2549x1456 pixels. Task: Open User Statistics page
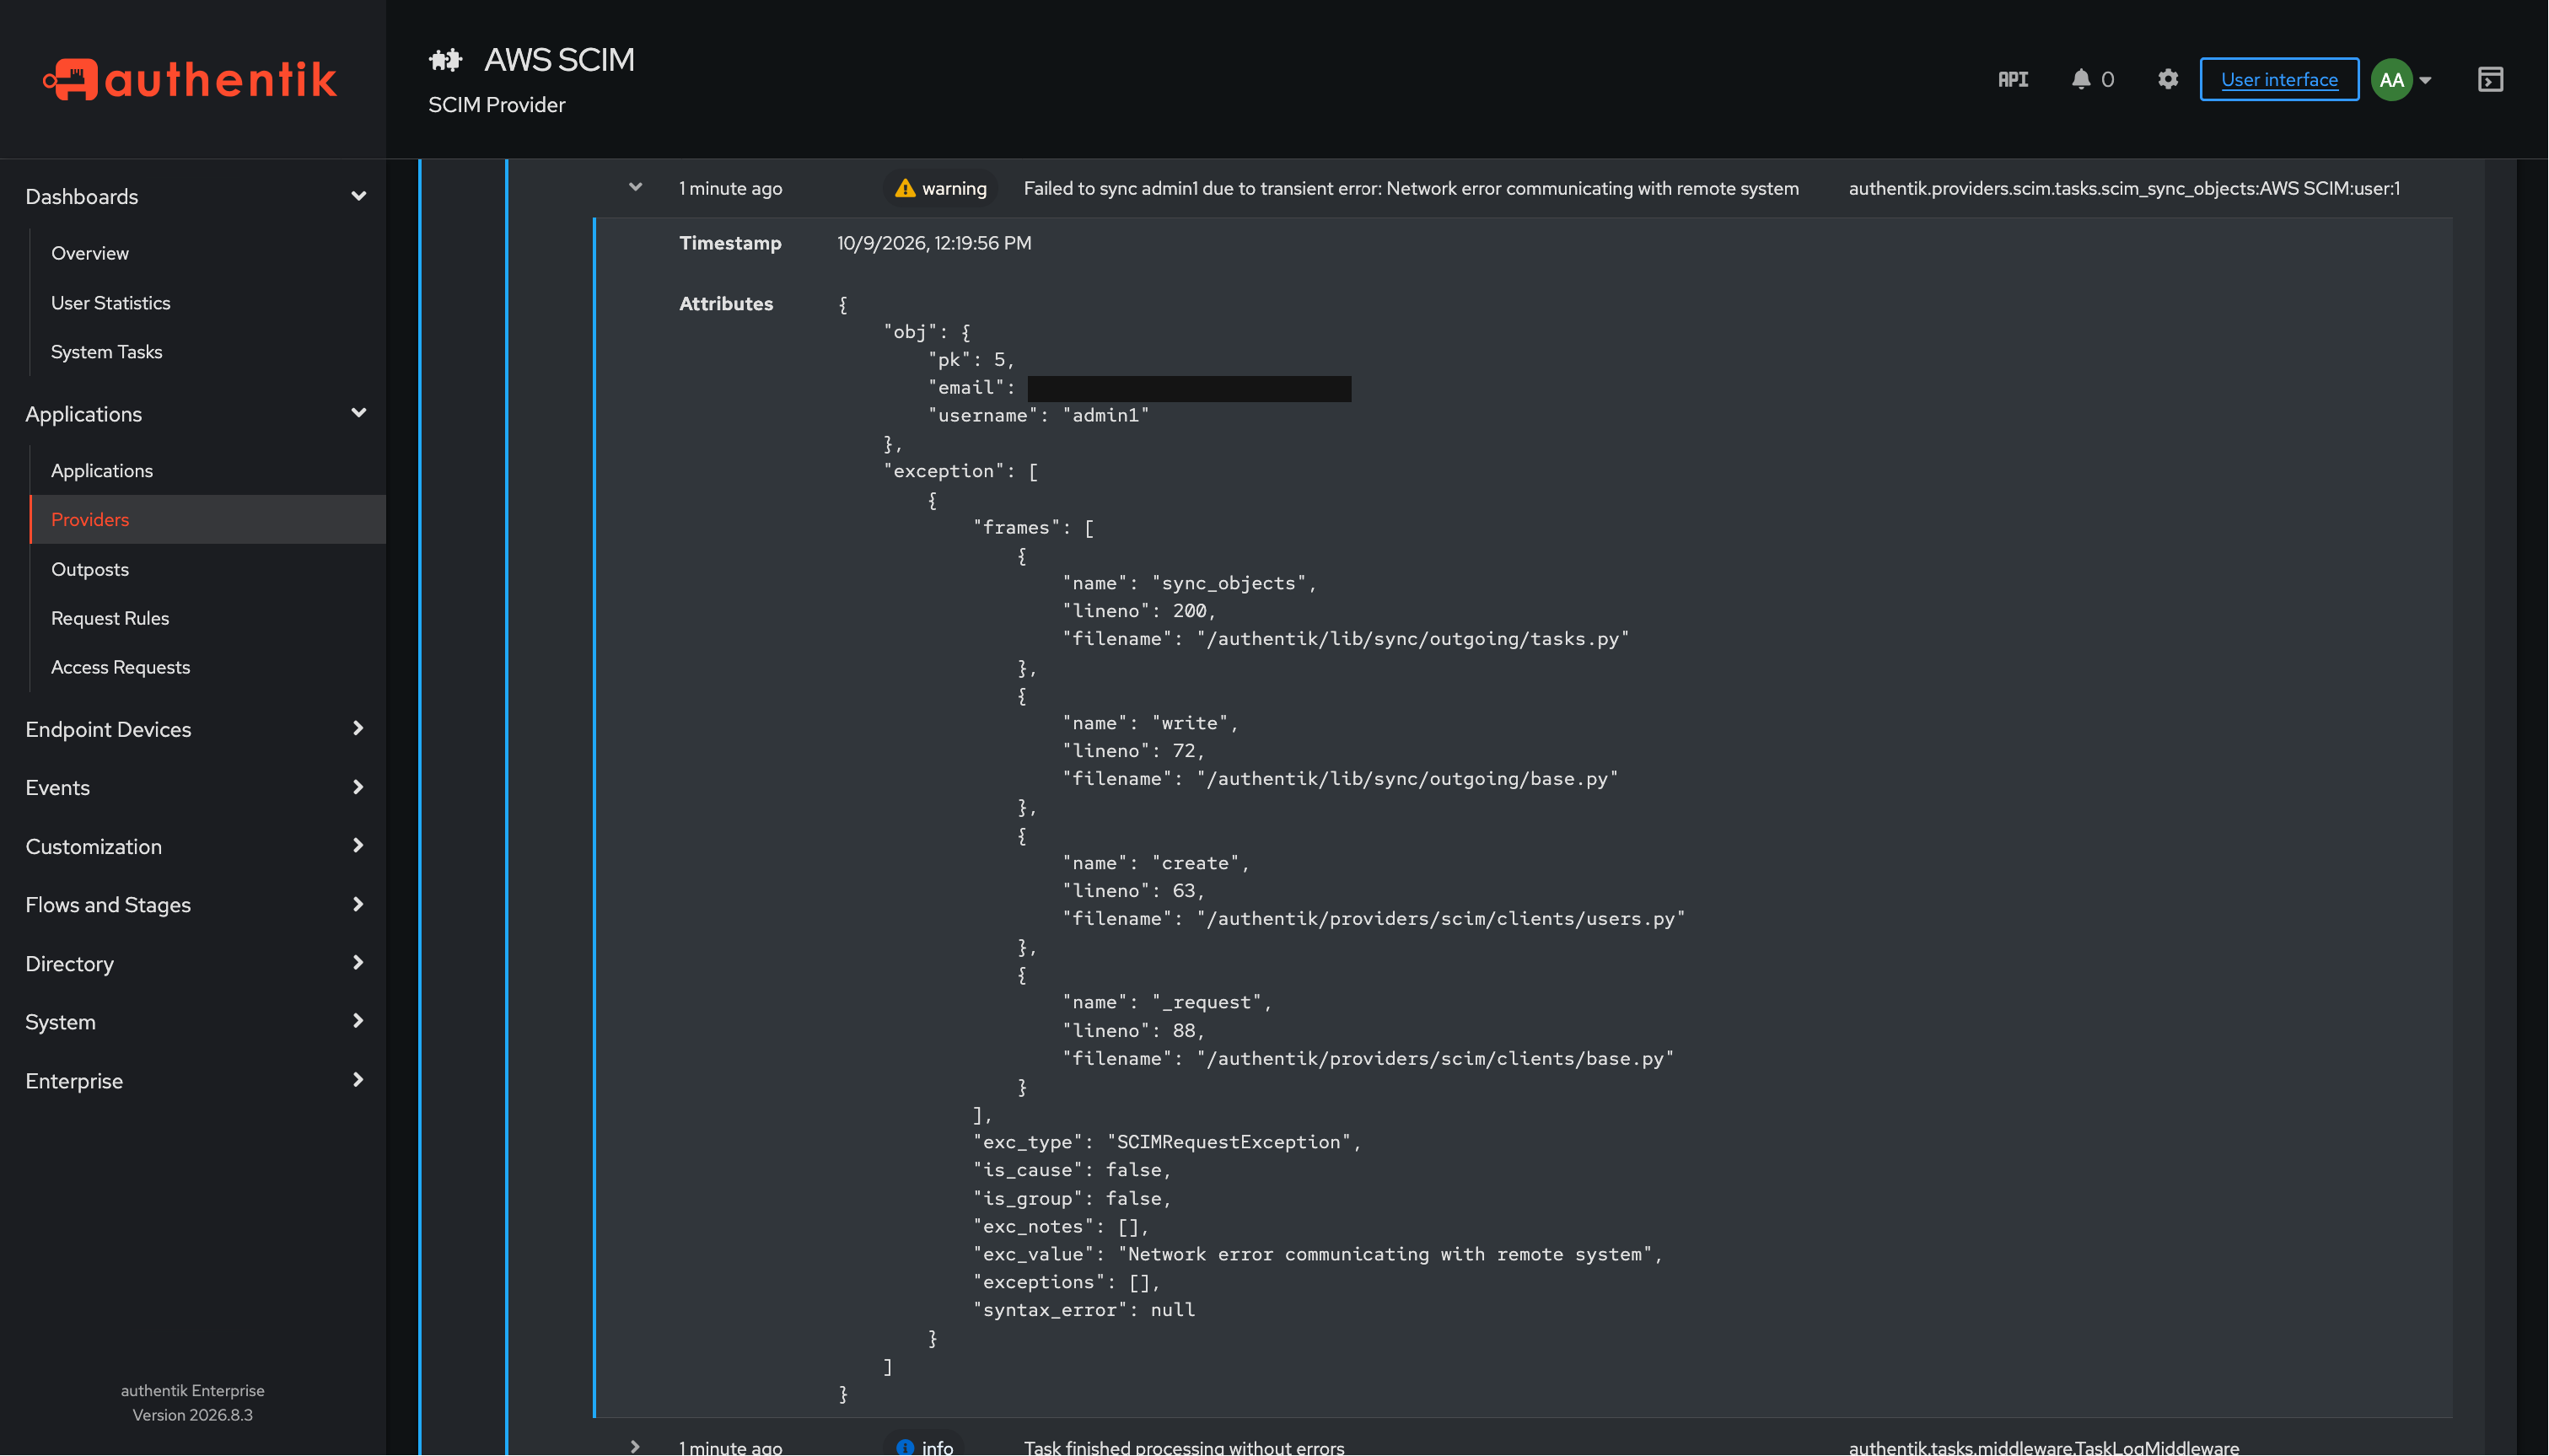111,302
